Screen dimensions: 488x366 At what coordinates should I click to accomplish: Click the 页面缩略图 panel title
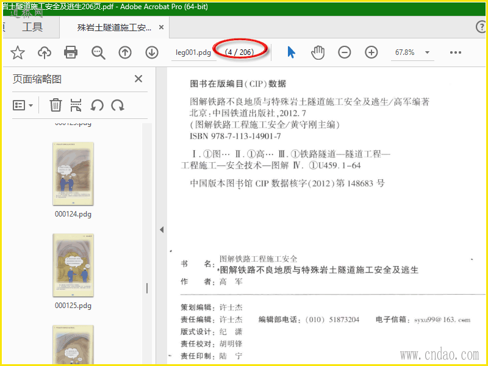tap(37, 79)
